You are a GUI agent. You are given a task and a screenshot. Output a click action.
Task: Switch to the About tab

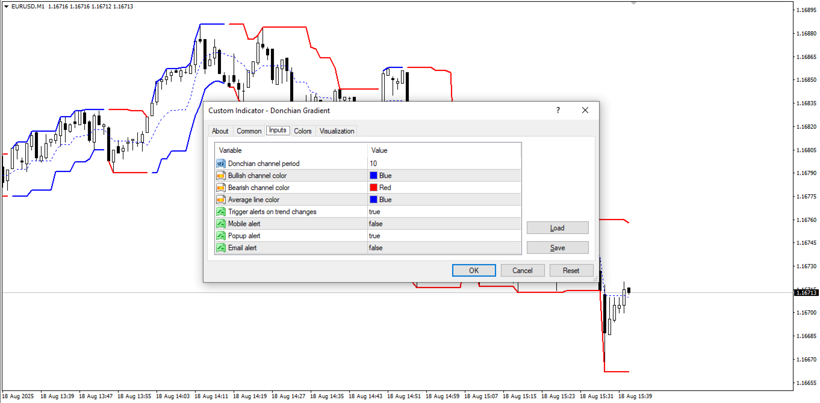[220, 131]
